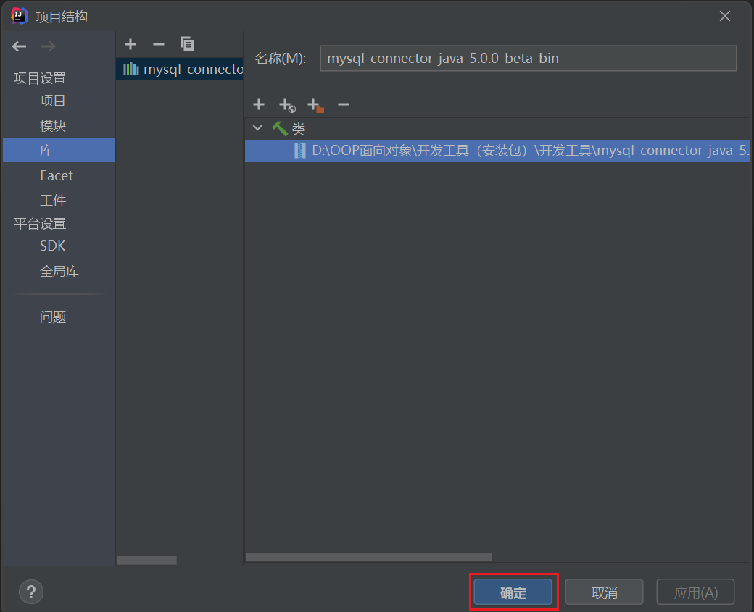Select 库 in sidebar

tap(58, 151)
